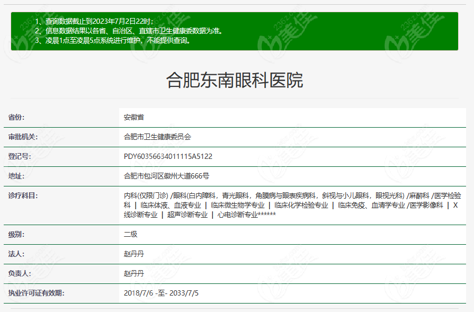Click the 登记号 label

pyautogui.click(x=20, y=157)
